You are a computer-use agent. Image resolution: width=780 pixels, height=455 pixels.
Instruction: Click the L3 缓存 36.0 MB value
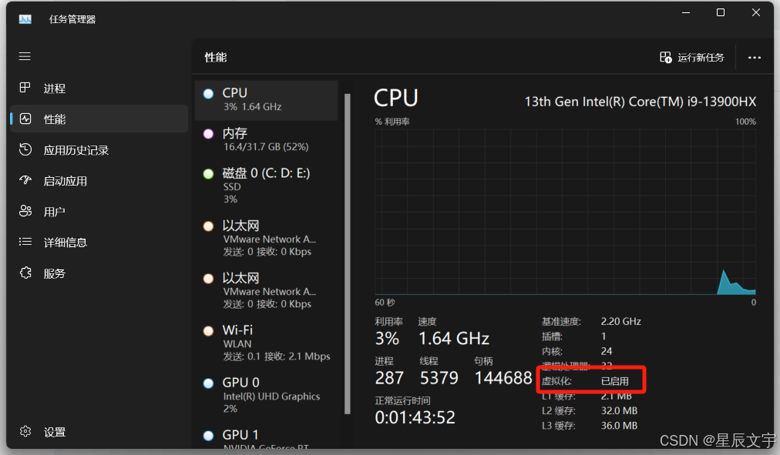(x=619, y=426)
